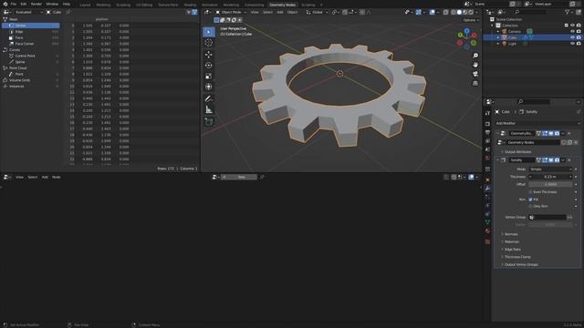The width and height of the screenshot is (584, 328).
Task: Toggle X-ray display in viewport header
Action: tap(446, 12)
